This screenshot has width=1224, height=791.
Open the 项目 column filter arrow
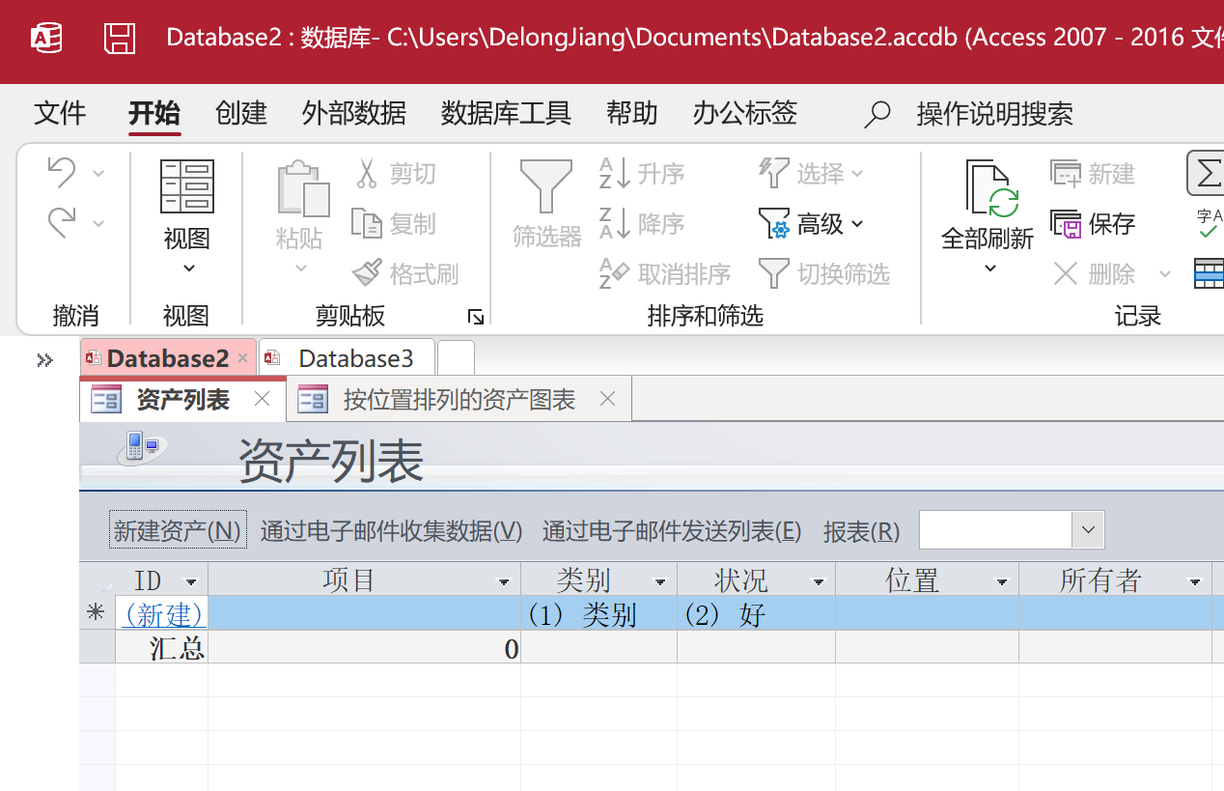coord(503,581)
